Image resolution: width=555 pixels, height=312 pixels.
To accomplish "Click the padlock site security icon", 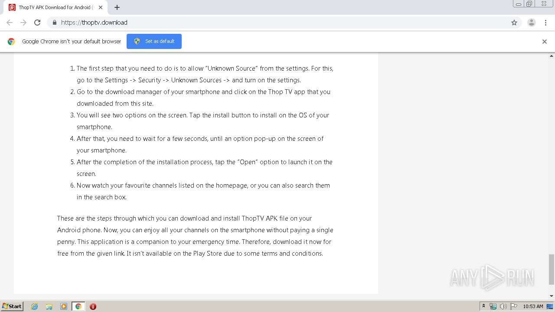I will coord(54,23).
